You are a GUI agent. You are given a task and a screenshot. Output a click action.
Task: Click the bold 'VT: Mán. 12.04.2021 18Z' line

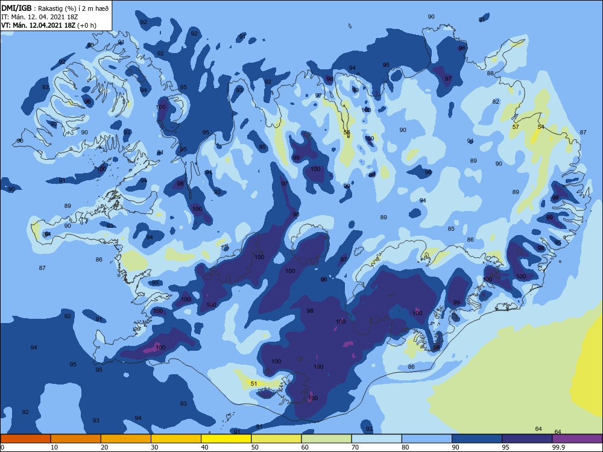pos(39,25)
